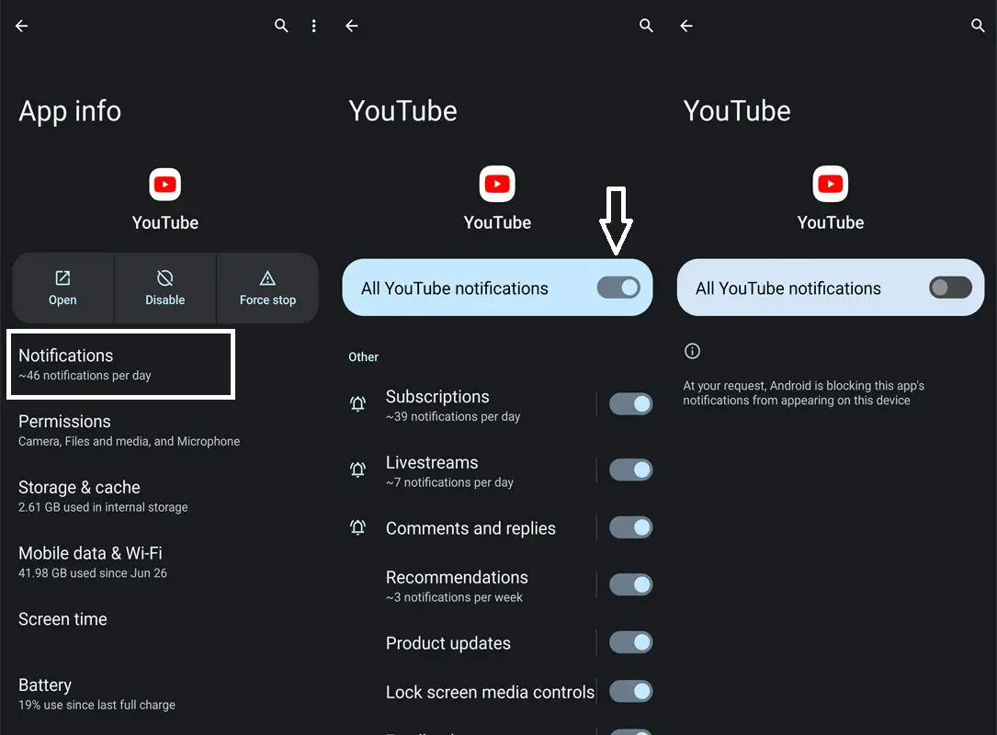Tap the Open app button
This screenshot has width=997, height=735.
62,288
